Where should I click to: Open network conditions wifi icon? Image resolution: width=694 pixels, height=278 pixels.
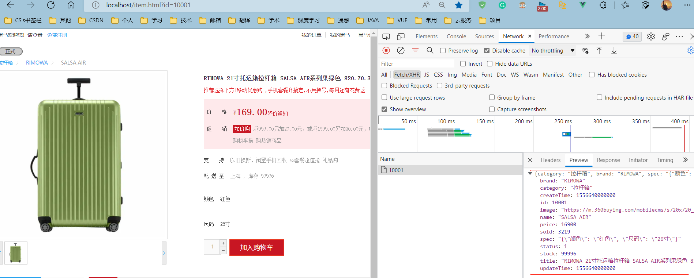(585, 51)
